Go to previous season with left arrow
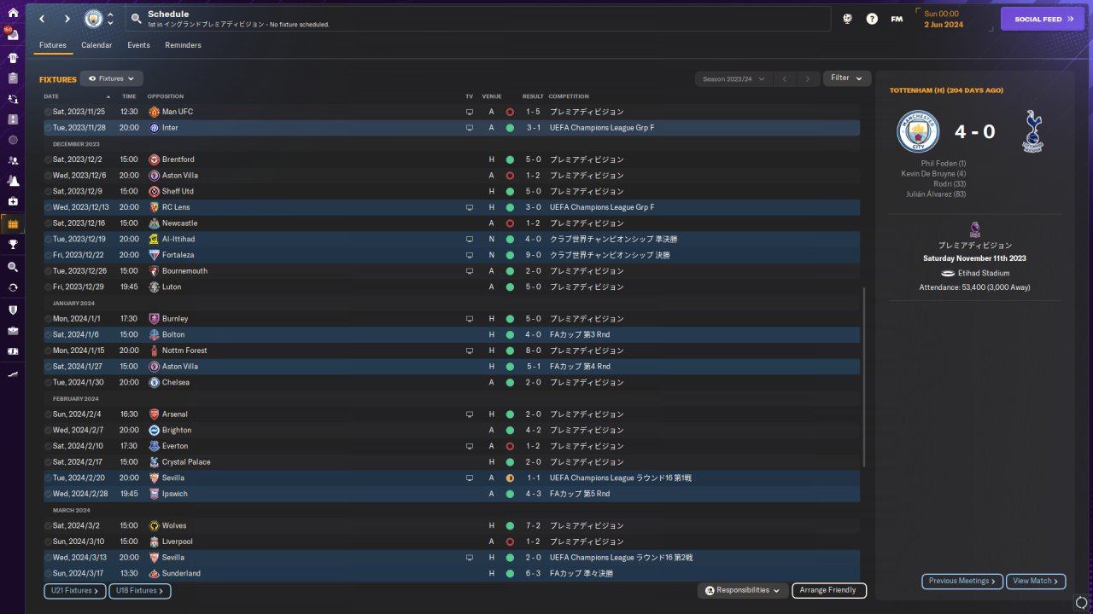This screenshot has height=614, width=1093. 785,79
